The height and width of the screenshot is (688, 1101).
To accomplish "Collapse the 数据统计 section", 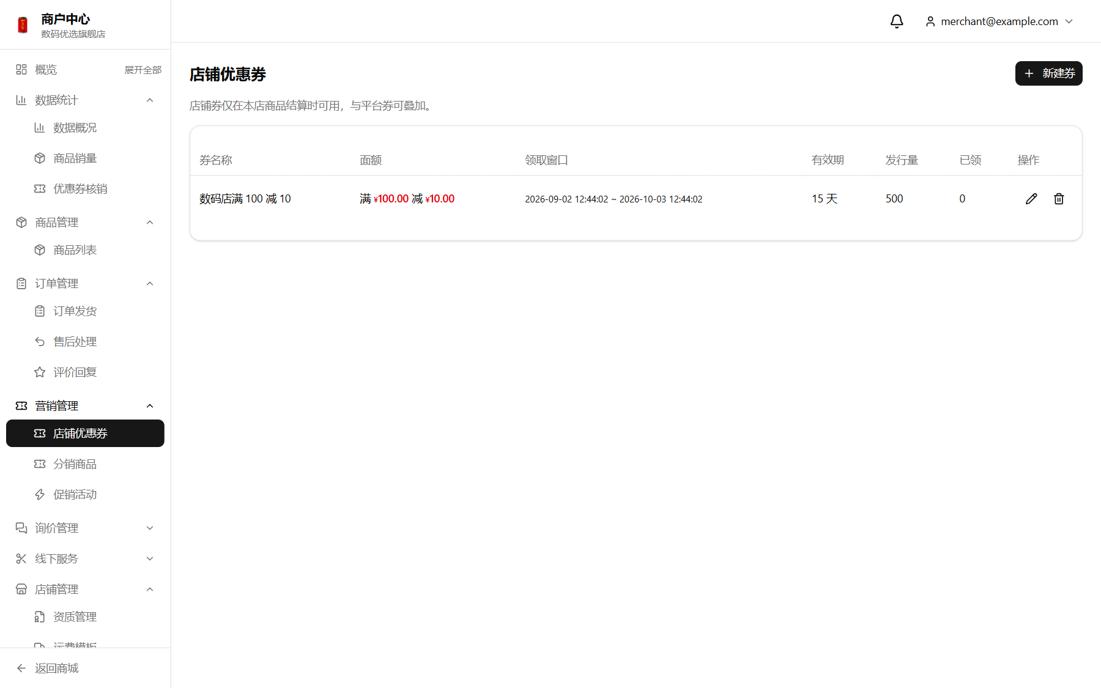I will click(x=85, y=100).
